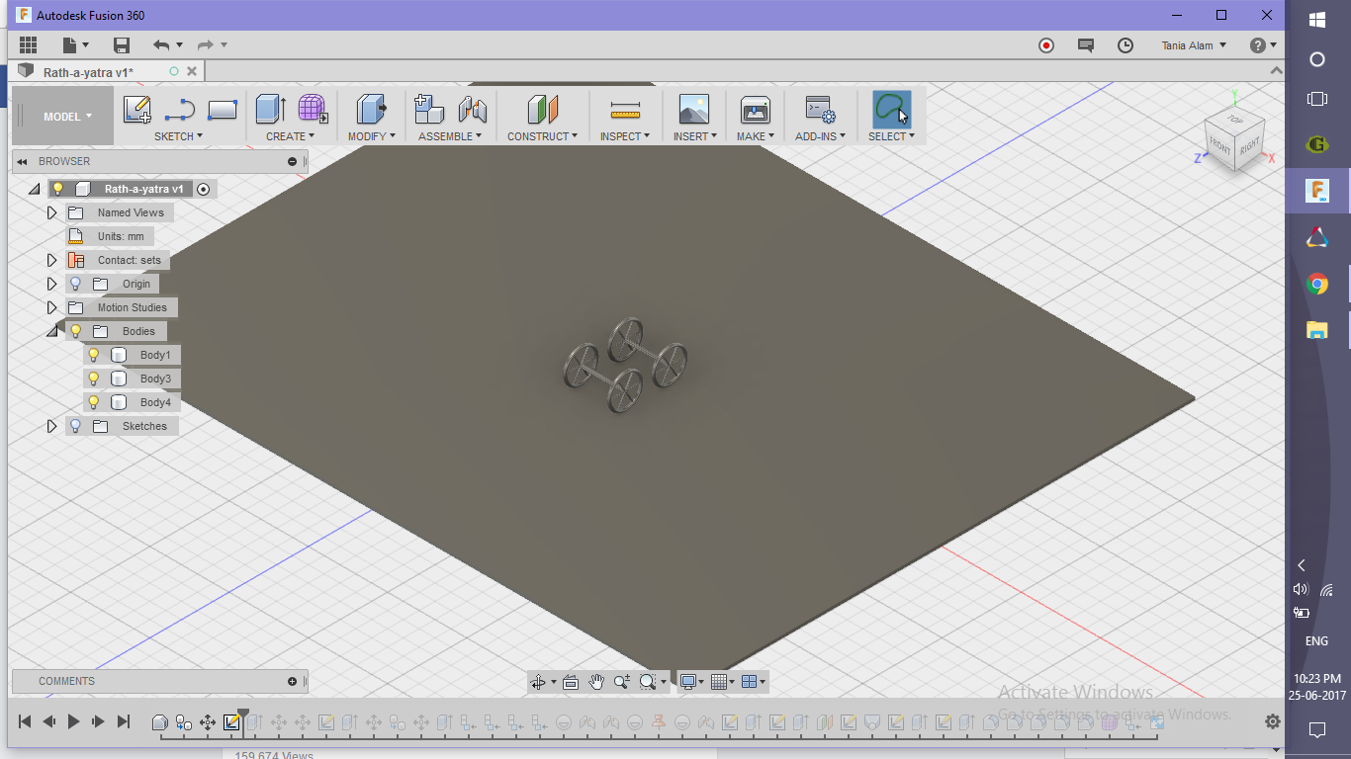Click the Look At navigation icon

(x=571, y=682)
